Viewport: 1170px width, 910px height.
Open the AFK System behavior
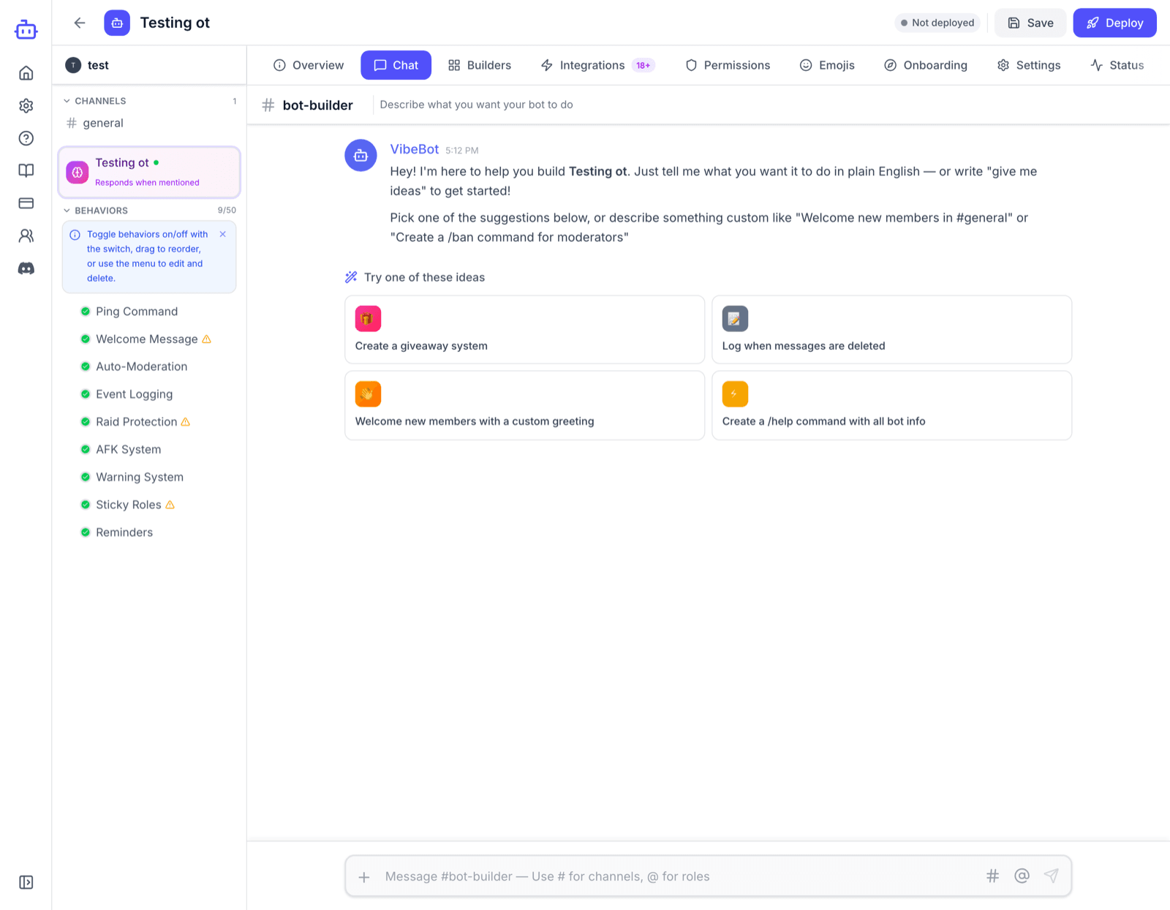click(129, 449)
